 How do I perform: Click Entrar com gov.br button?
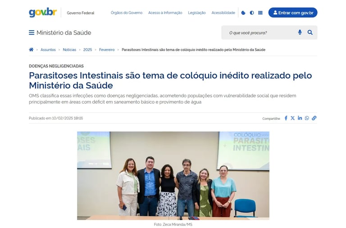(293, 13)
